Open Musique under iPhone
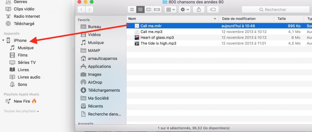312x132 pixels. (26, 48)
